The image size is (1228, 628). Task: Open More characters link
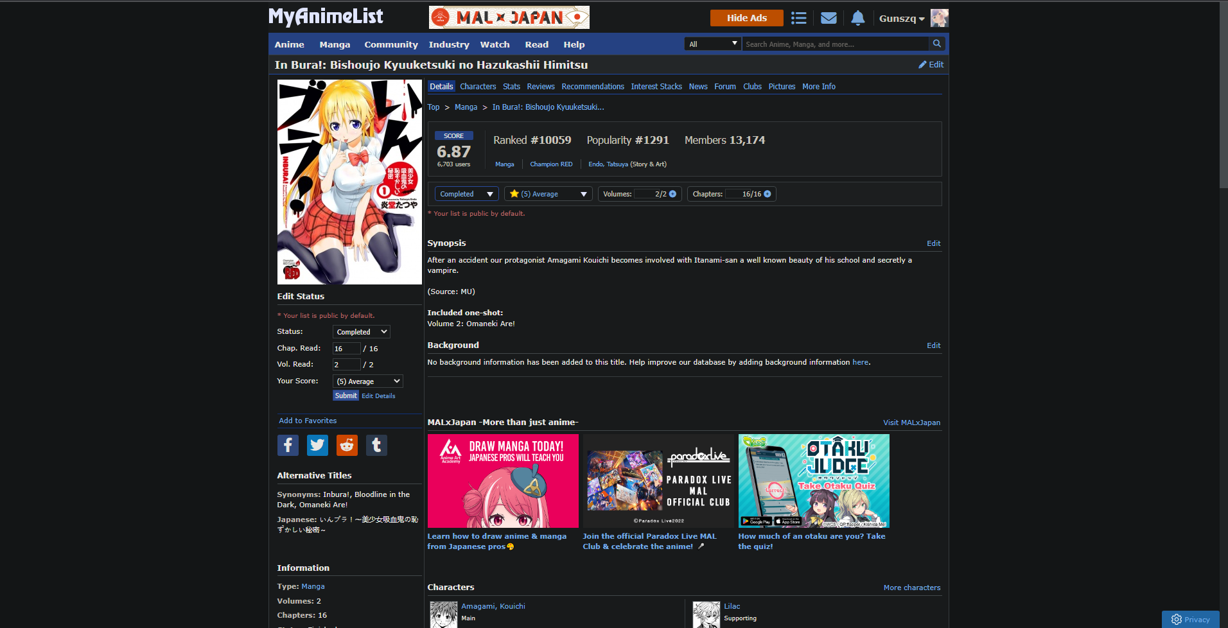[912, 588]
